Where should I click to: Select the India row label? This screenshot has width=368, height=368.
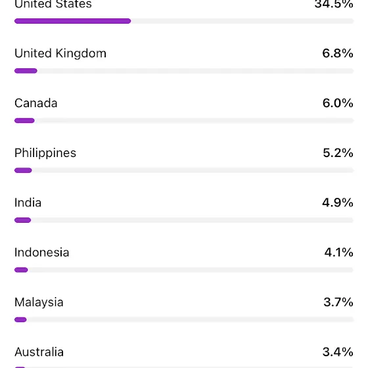coord(28,202)
